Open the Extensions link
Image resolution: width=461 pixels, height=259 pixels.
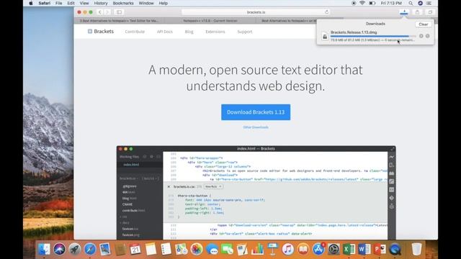click(x=215, y=32)
